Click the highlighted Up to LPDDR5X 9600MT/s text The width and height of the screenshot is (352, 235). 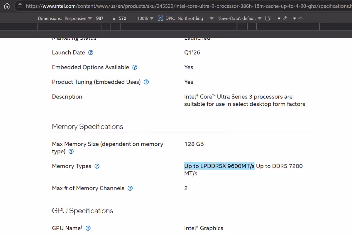[219, 166]
